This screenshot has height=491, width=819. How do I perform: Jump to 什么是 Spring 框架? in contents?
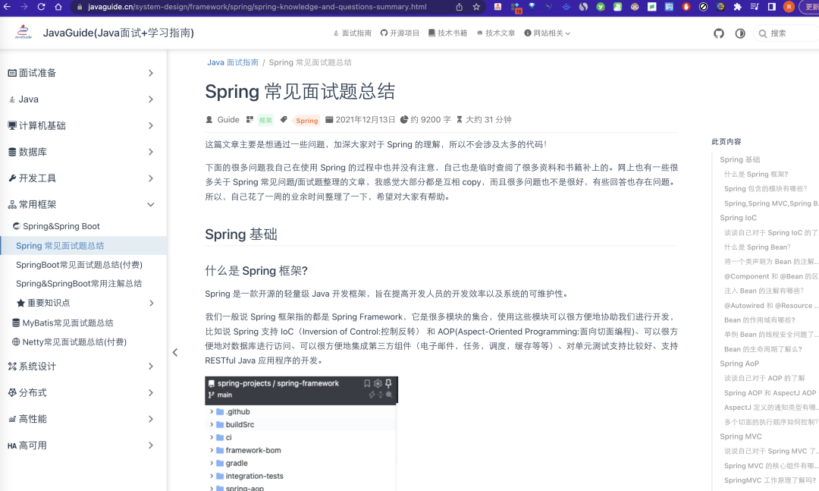(756, 174)
